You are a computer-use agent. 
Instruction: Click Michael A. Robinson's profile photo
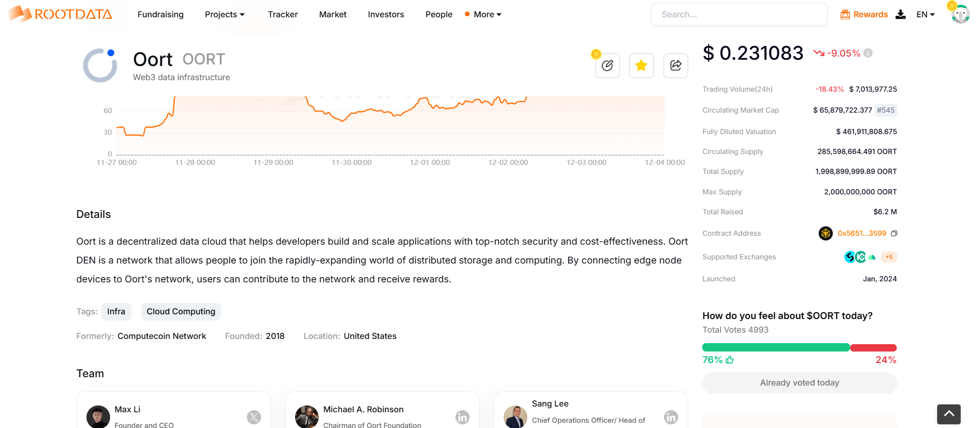(307, 417)
